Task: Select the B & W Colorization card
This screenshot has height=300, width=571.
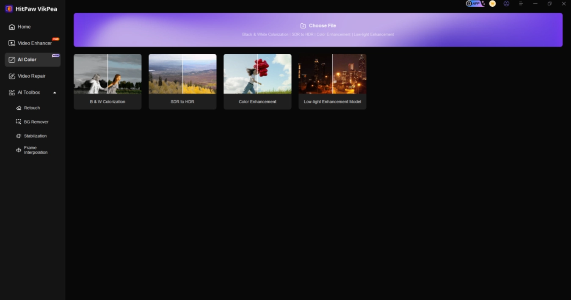Action: 108,81
